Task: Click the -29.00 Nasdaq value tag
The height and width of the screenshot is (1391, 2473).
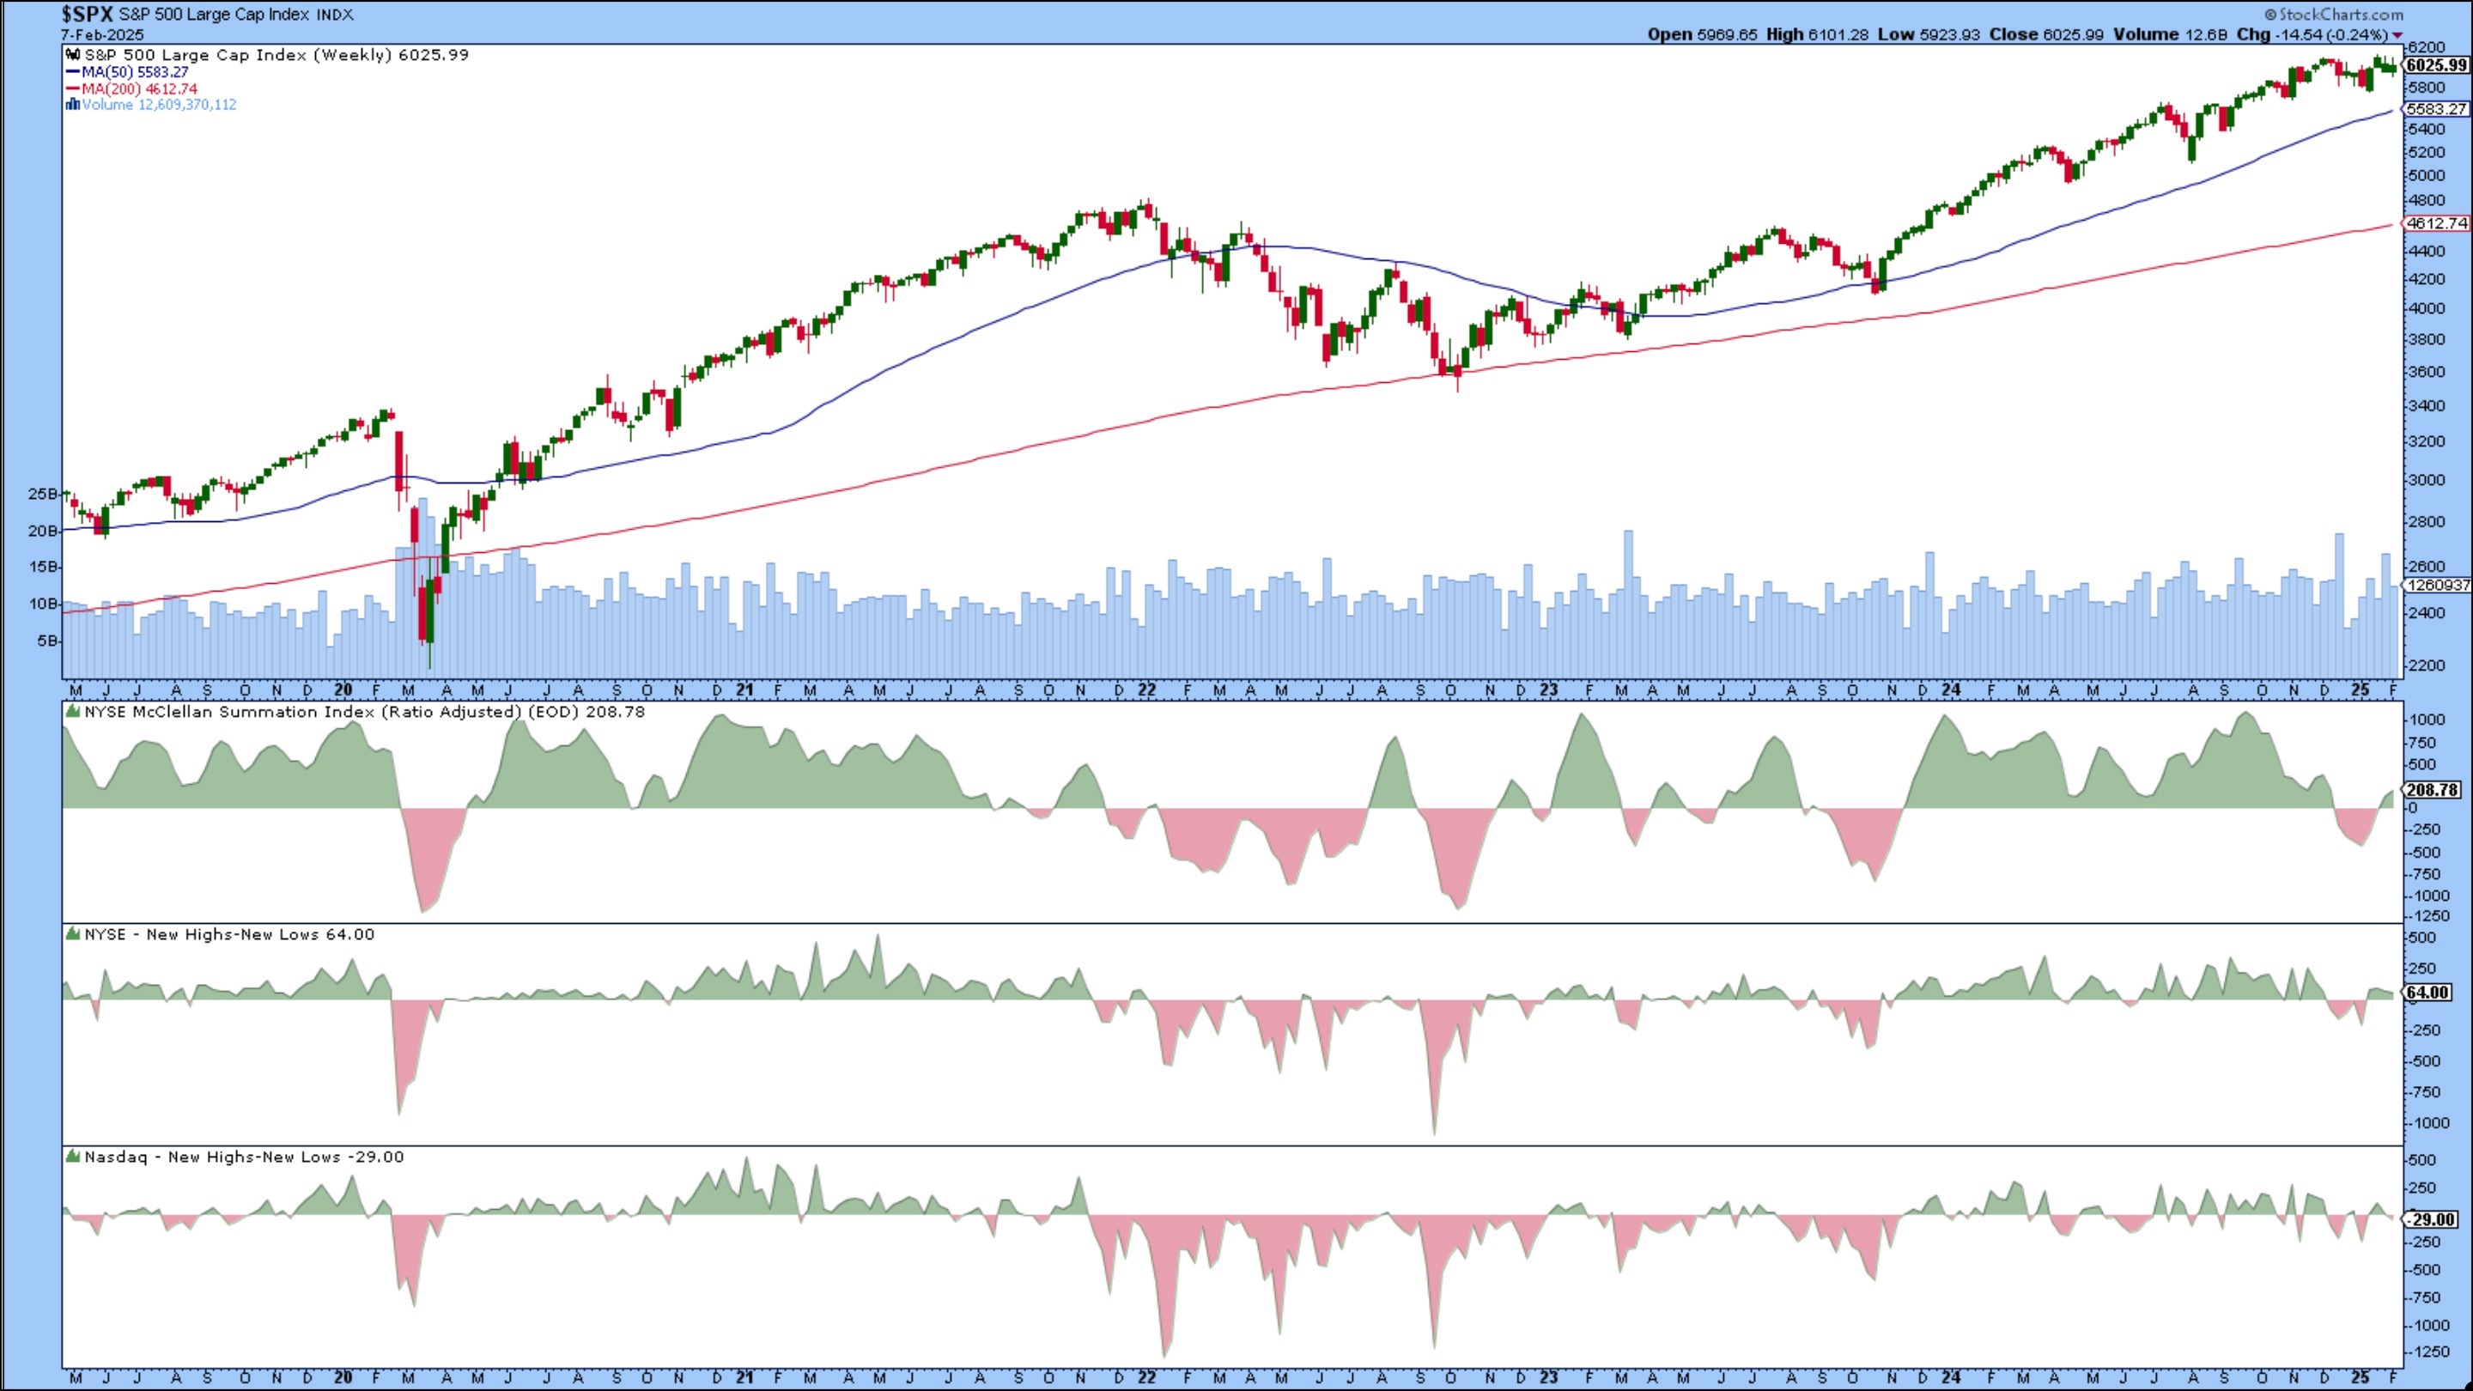Action: [2434, 1219]
